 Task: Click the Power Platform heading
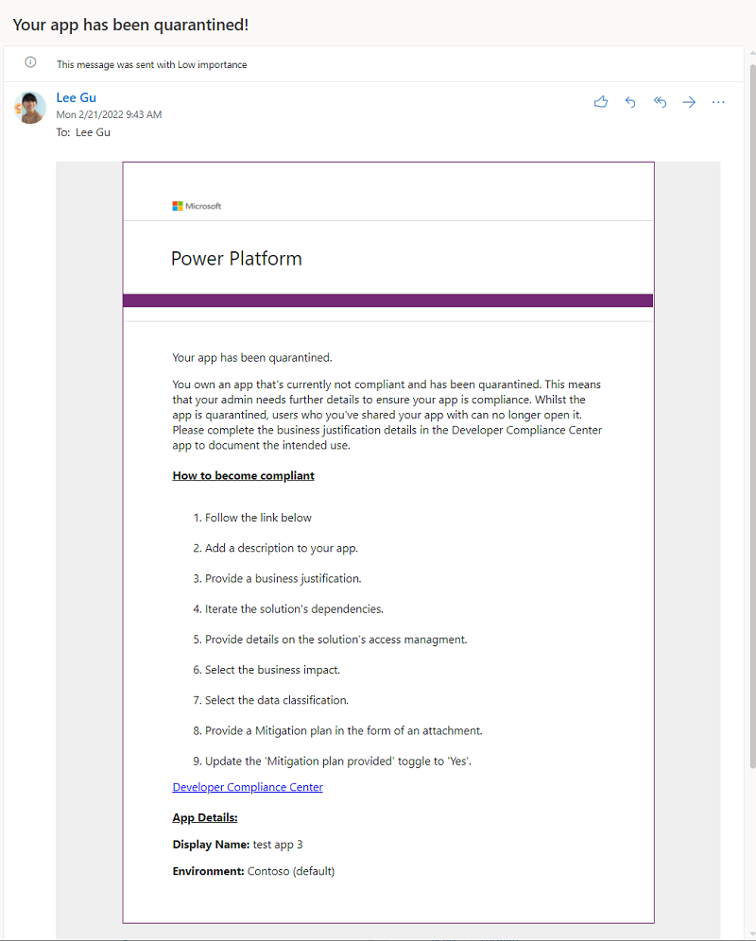coord(235,258)
